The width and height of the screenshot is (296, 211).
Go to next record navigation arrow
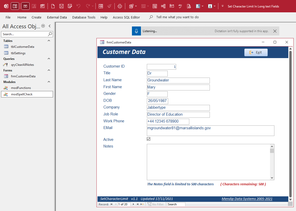click(133, 204)
